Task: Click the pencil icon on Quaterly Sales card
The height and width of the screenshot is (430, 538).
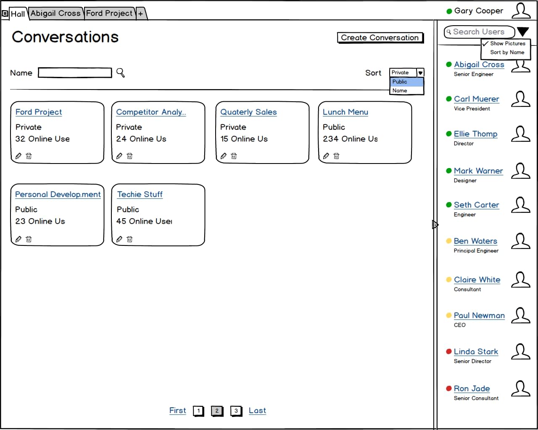Action: click(x=224, y=156)
